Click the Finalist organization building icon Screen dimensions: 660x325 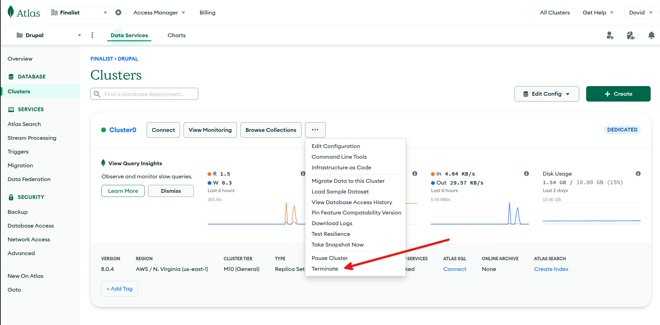[x=54, y=12]
